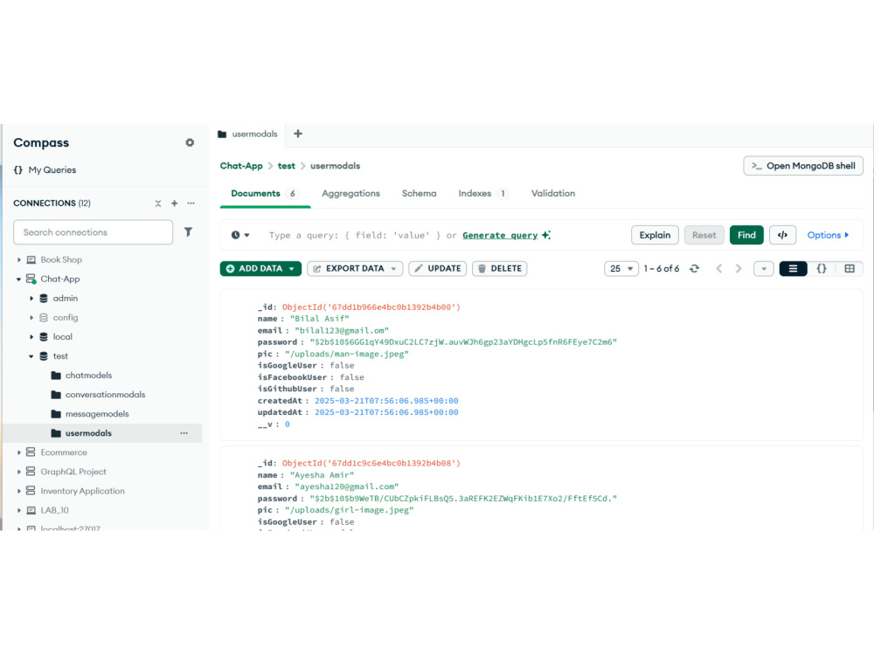Switch to the Validation tab

pos(553,193)
